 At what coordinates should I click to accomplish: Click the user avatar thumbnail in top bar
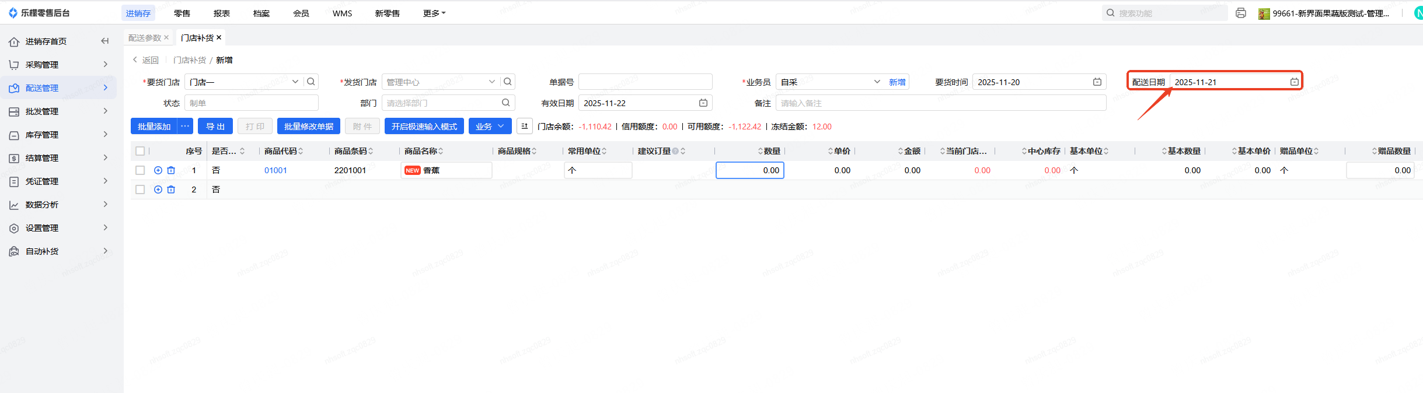coord(1264,13)
